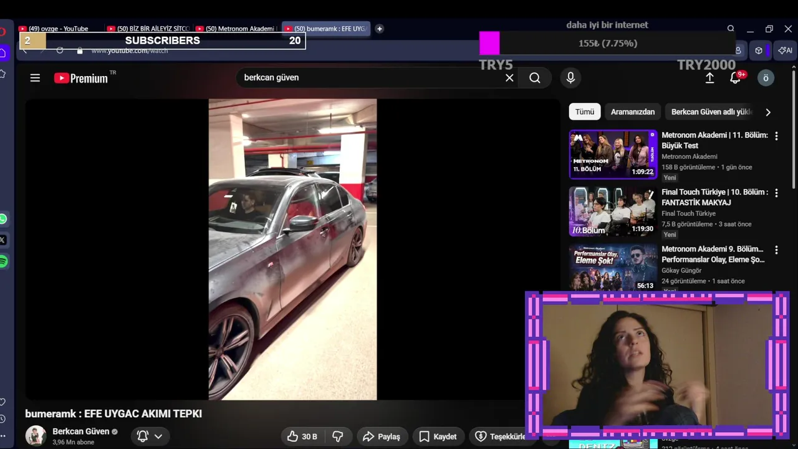Click the video player to pause
The width and height of the screenshot is (798, 449).
[292, 249]
